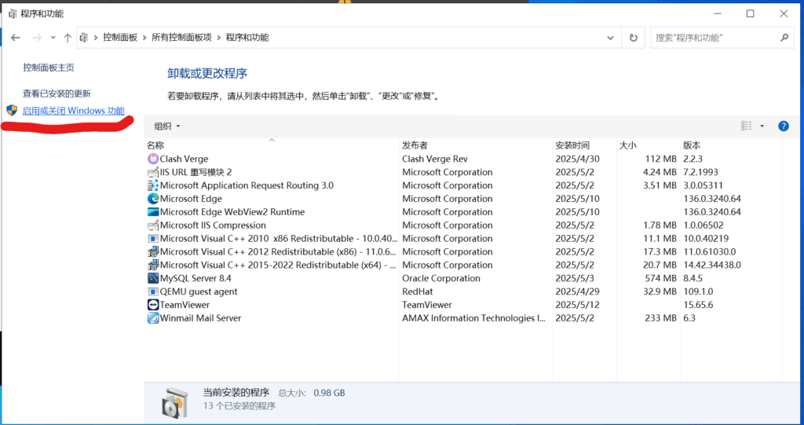Select the 3.0.05311 version cell
Image resolution: width=804 pixels, height=425 pixels.
tap(703, 186)
